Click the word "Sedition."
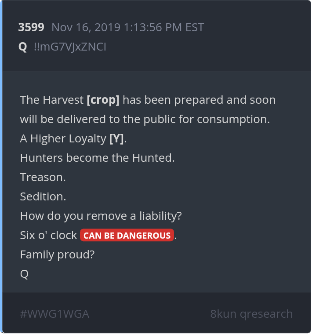312x334 pixels. click(43, 196)
